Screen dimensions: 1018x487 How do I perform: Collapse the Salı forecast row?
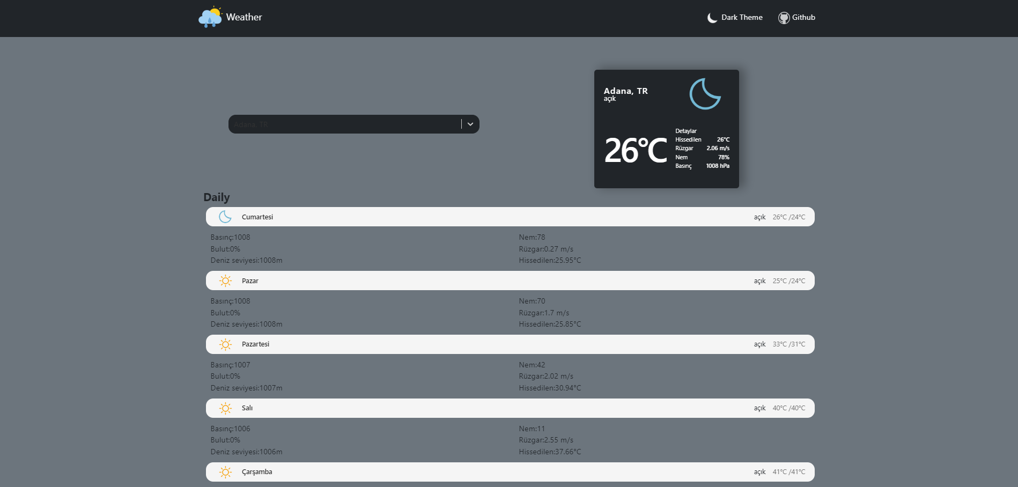pyautogui.click(x=510, y=408)
